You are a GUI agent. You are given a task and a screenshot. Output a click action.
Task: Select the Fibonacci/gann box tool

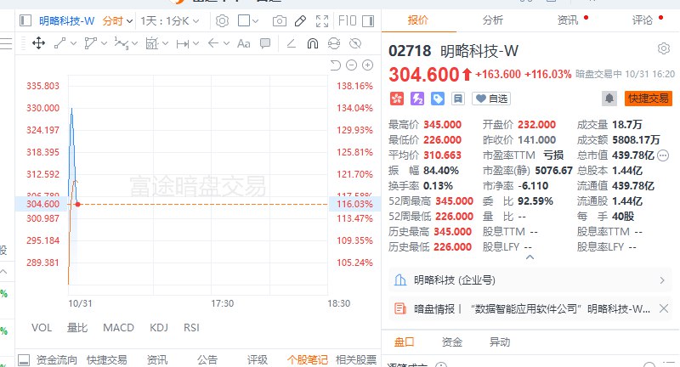152,43
